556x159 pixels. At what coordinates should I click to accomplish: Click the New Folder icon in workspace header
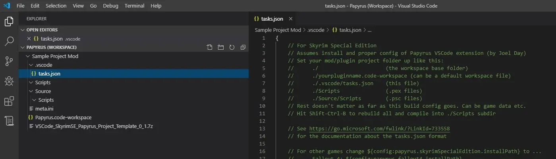221,47
